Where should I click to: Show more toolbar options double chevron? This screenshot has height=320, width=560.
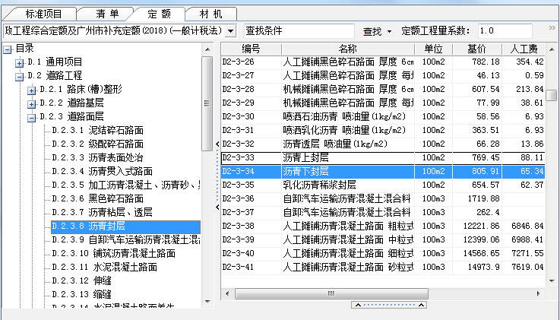(552, 28)
